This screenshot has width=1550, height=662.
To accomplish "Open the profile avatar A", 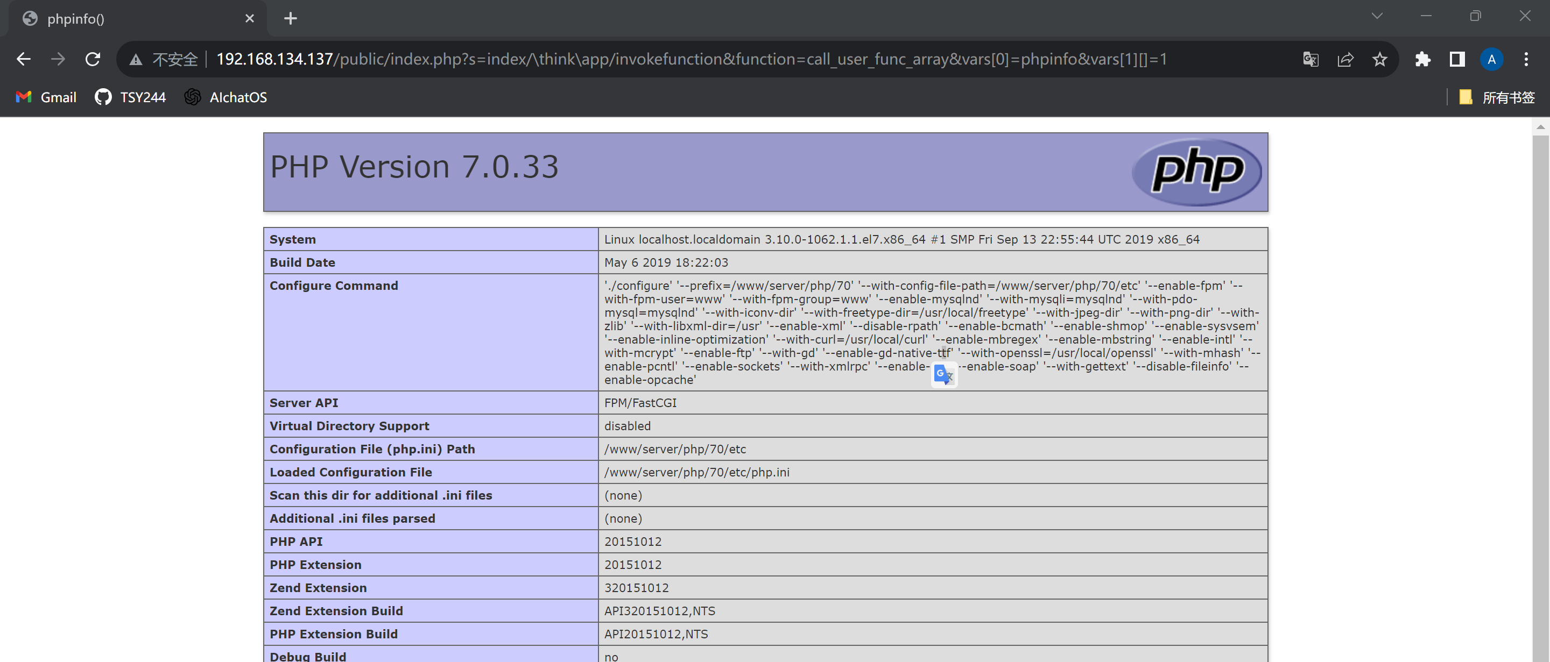I will tap(1491, 59).
